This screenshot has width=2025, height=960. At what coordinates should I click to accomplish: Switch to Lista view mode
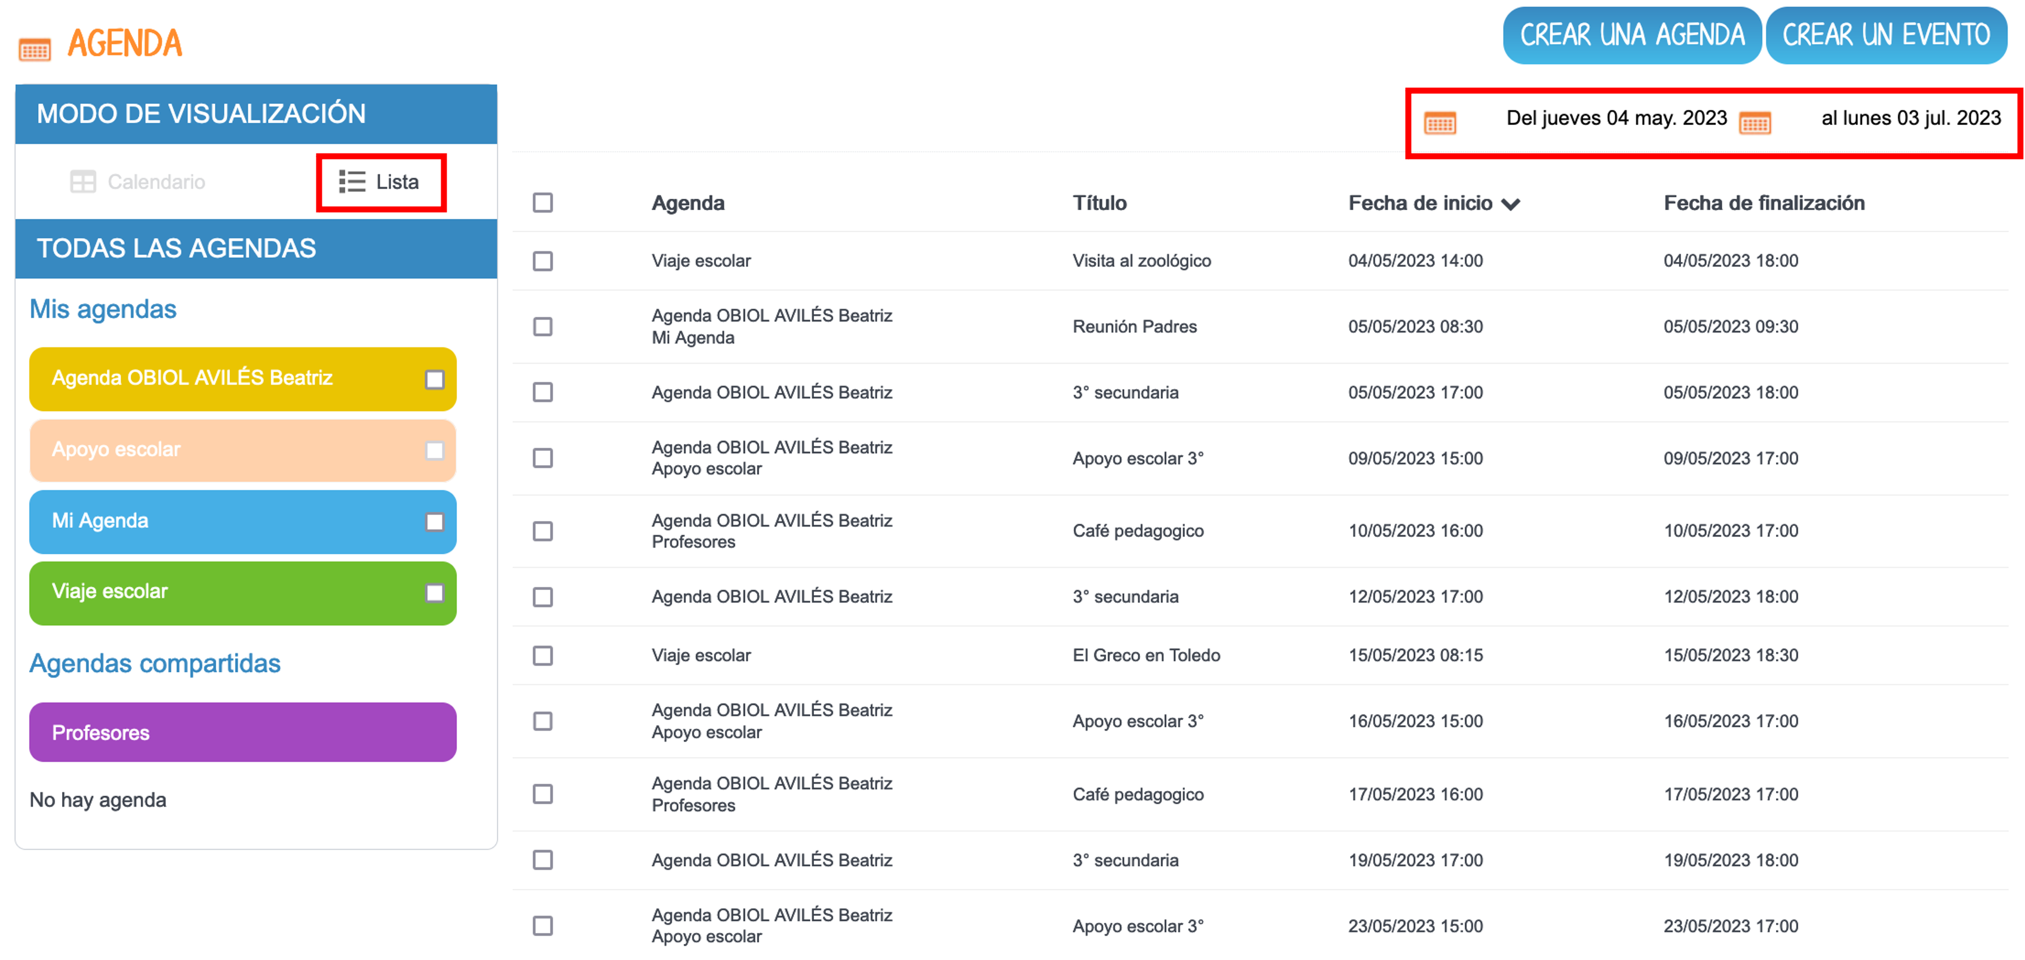click(x=397, y=182)
